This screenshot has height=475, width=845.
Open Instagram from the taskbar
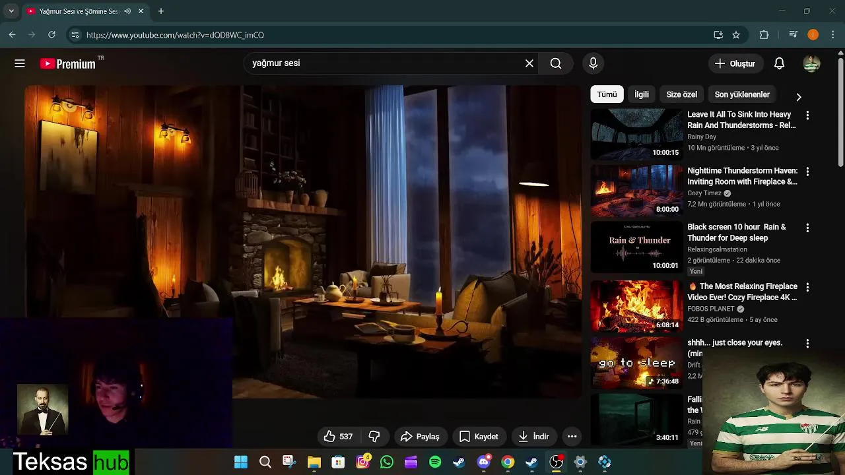(362, 462)
